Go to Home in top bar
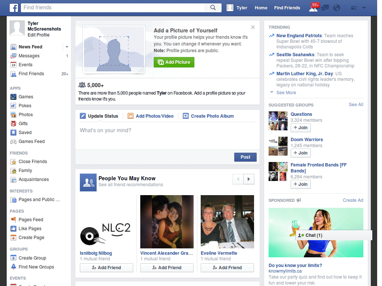 (261, 8)
